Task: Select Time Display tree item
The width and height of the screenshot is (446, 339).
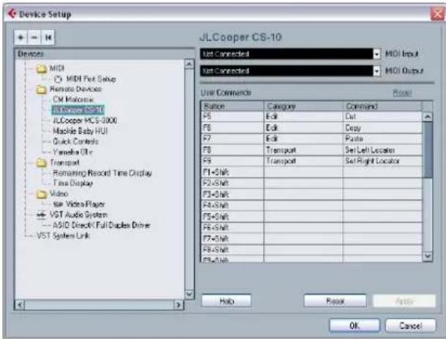Action: click(73, 183)
